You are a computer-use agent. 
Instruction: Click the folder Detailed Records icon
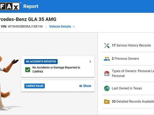(107, 101)
